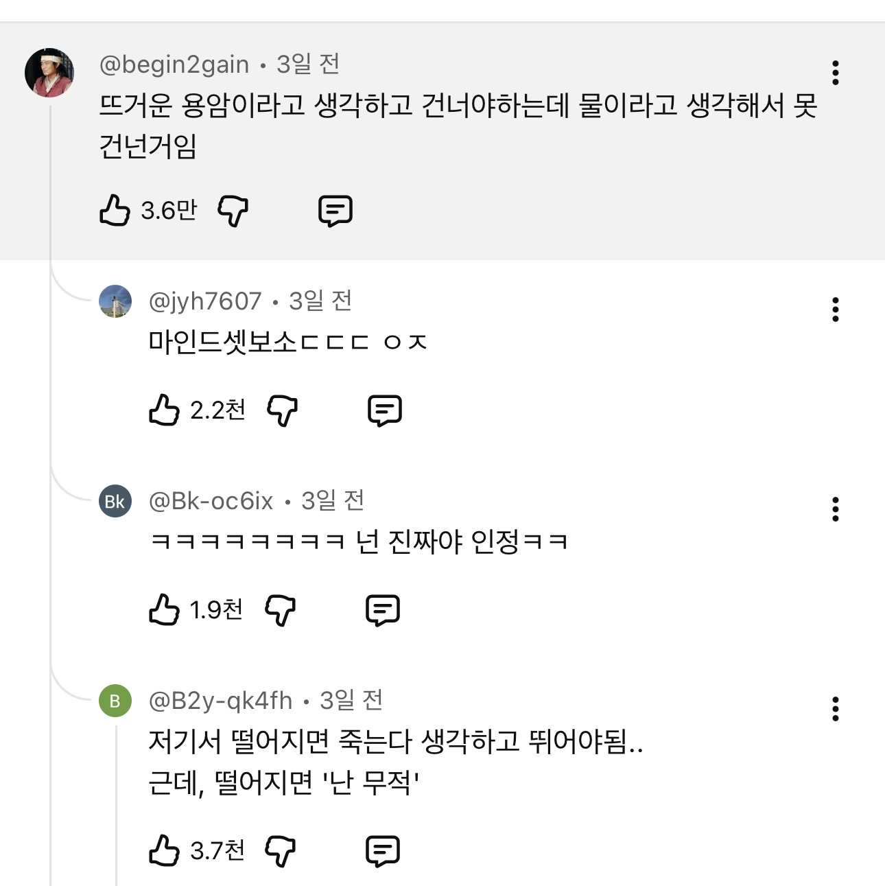
Task: Like the @begin2gain comment
Action: click(115, 210)
